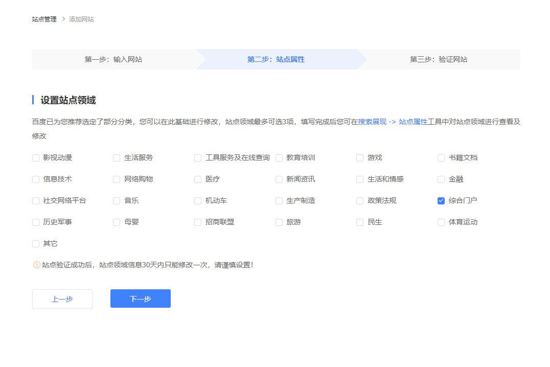Check the 民生 checkbox

[x=360, y=222]
